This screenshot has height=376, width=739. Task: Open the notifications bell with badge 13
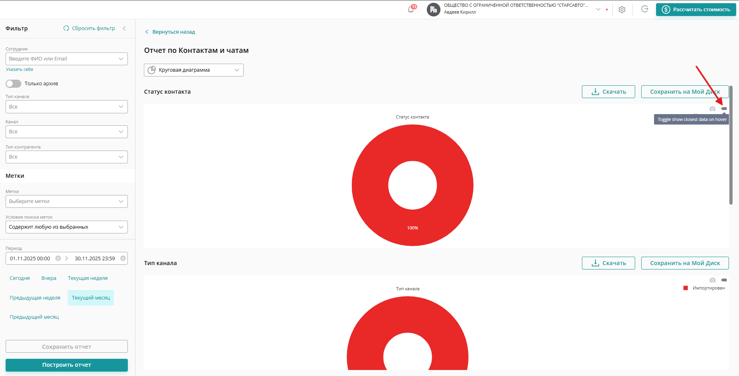tap(411, 9)
